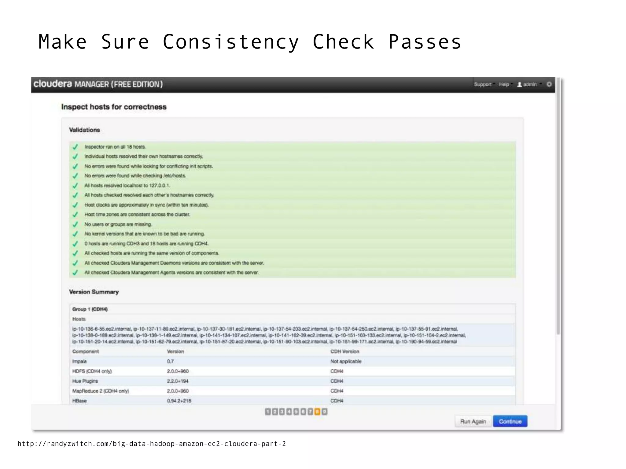Click checkmark beside 'checking /etc/hosts' row
The width and height of the screenshot is (626, 469).
(x=75, y=176)
